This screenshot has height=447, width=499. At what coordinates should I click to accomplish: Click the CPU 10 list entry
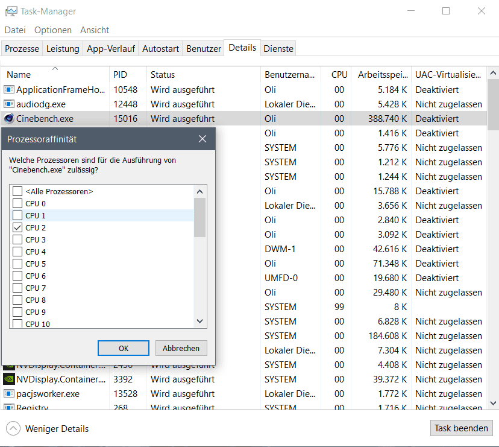37,324
